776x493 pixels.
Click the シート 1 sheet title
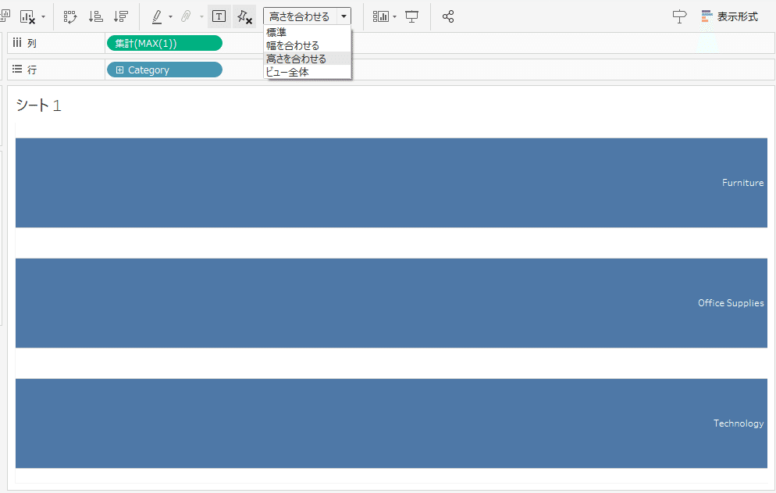[x=38, y=105]
